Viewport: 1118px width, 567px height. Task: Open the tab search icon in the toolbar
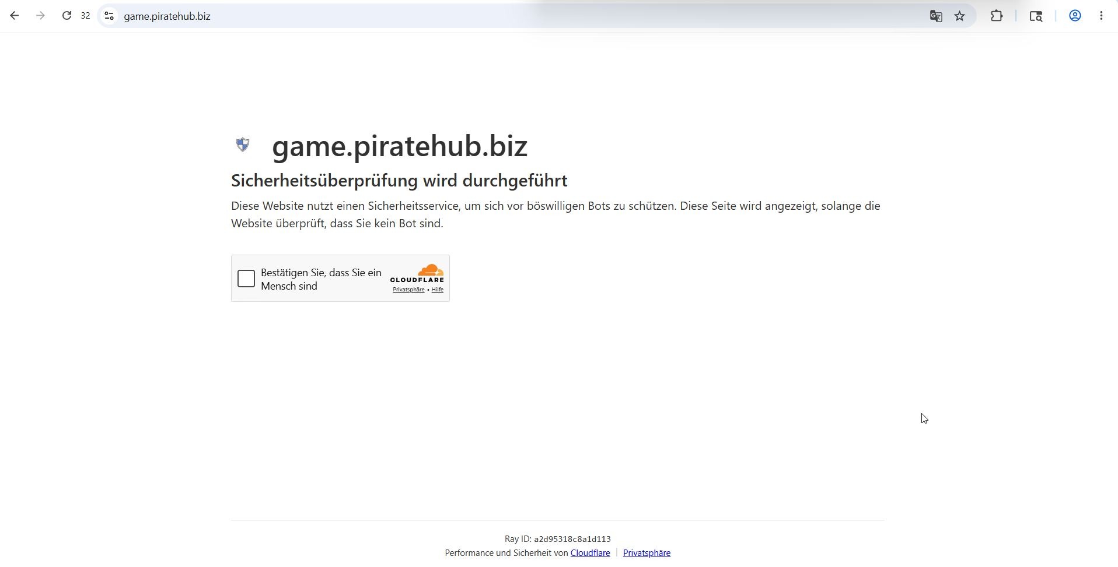click(x=1036, y=16)
